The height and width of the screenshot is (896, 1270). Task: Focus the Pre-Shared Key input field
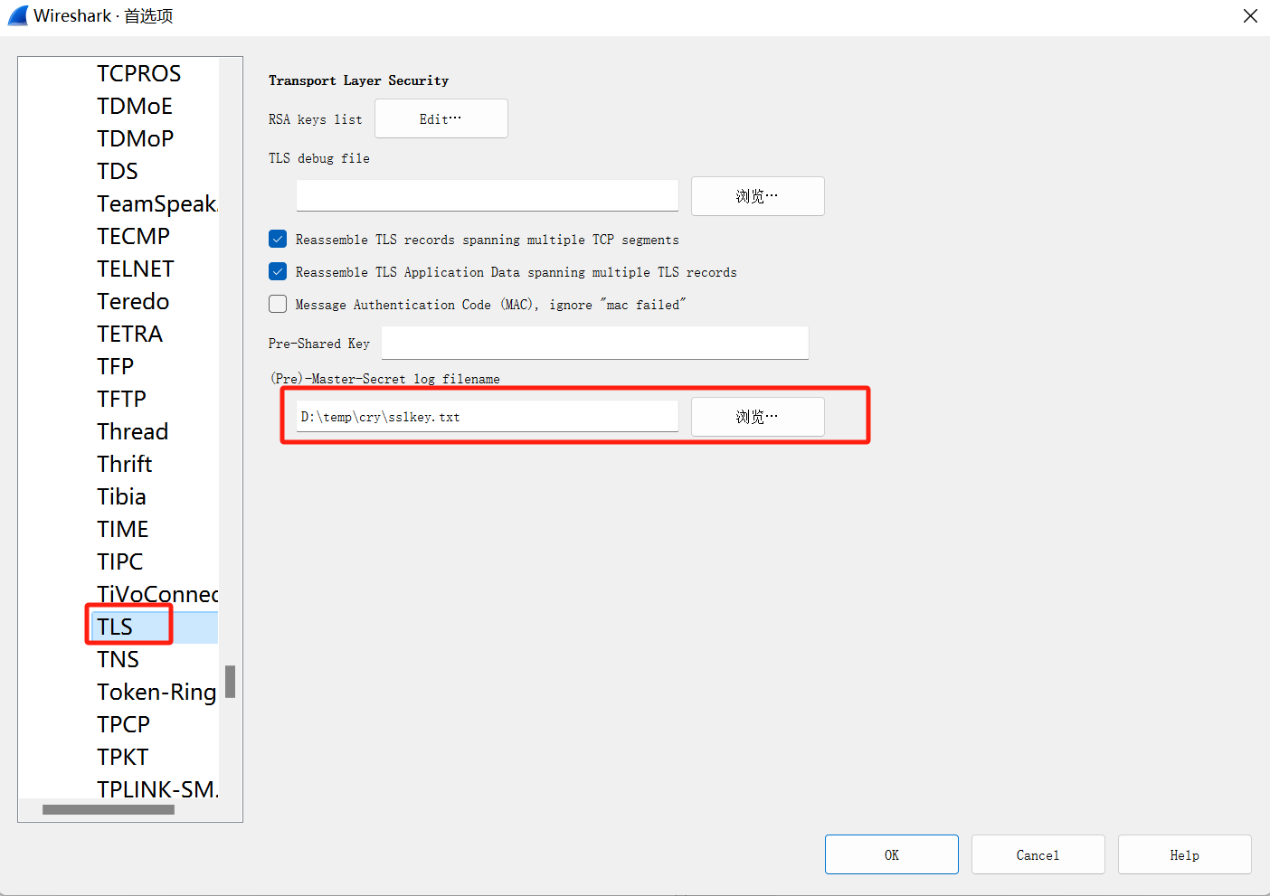(595, 343)
